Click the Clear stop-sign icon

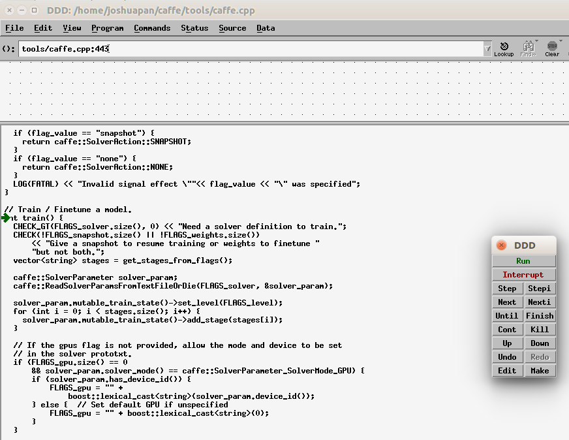pos(552,46)
